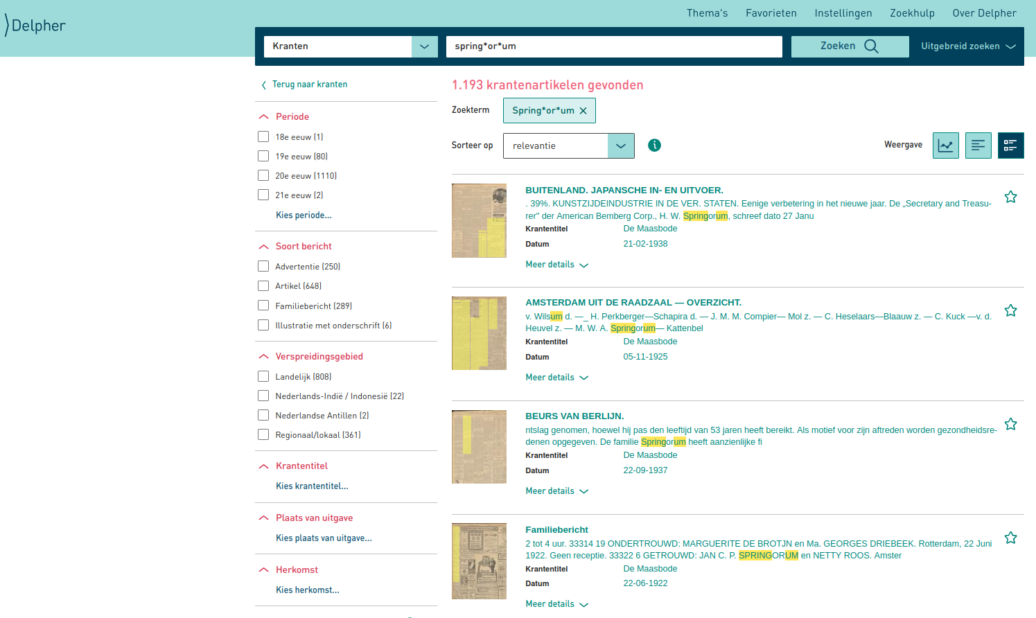Favorite the Buitenland Japansche article with star

[1010, 197]
